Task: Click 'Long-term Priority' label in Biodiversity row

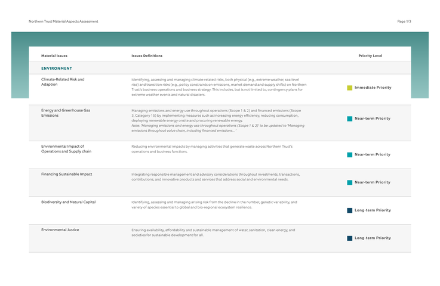Action: [373, 210]
